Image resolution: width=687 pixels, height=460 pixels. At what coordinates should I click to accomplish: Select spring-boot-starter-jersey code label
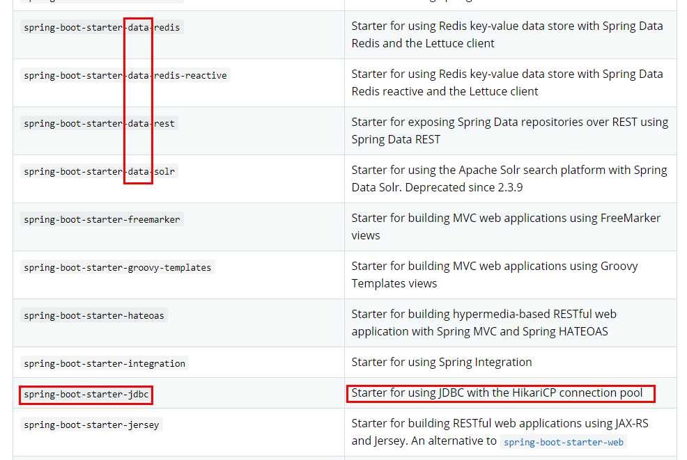[x=91, y=425]
